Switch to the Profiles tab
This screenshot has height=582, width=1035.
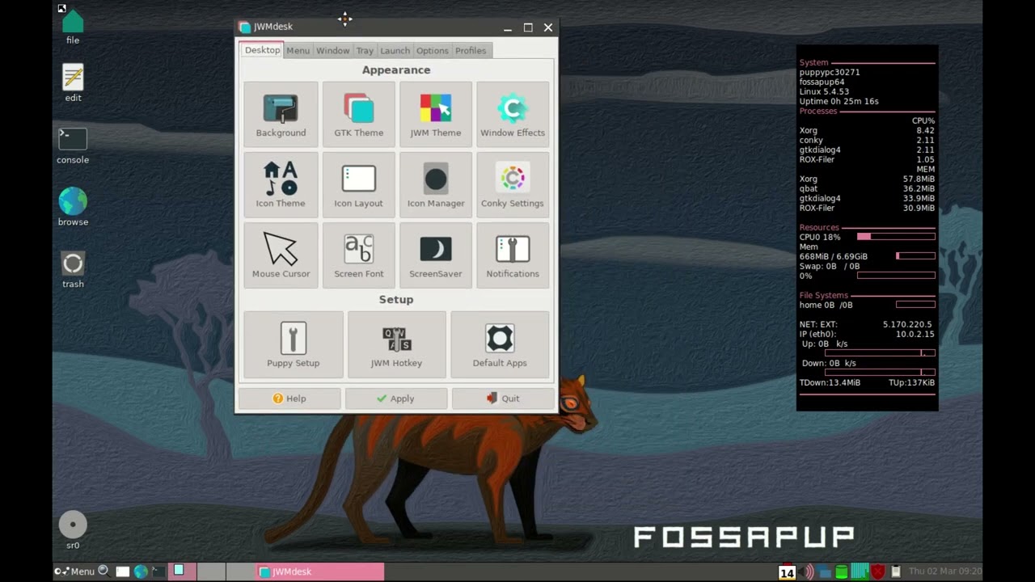471,51
